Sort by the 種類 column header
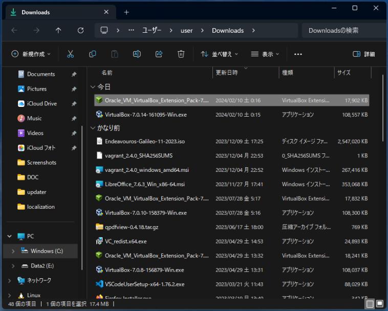 (307, 73)
